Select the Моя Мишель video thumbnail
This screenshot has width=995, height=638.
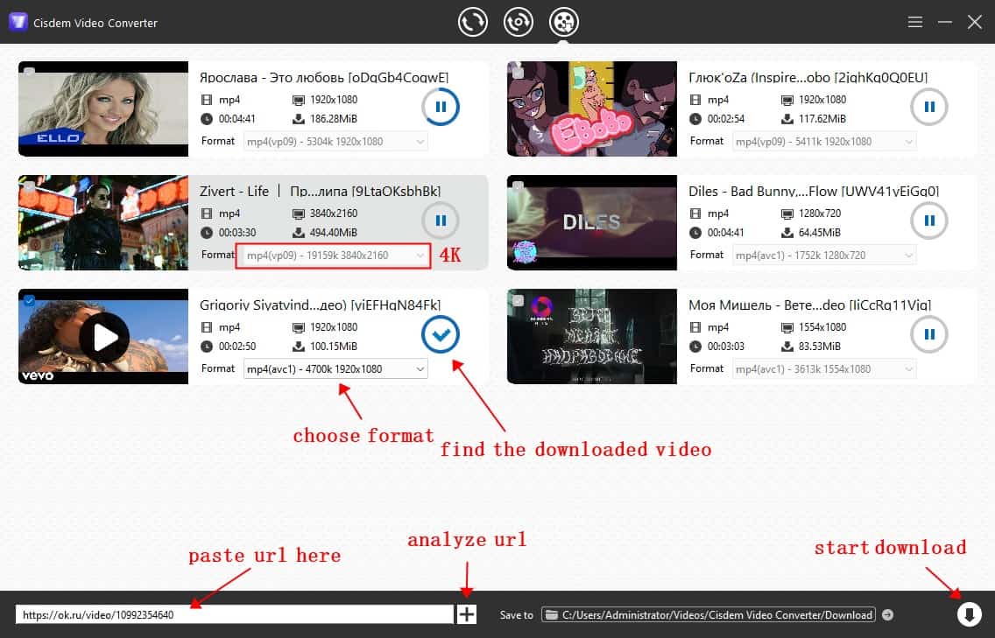592,336
